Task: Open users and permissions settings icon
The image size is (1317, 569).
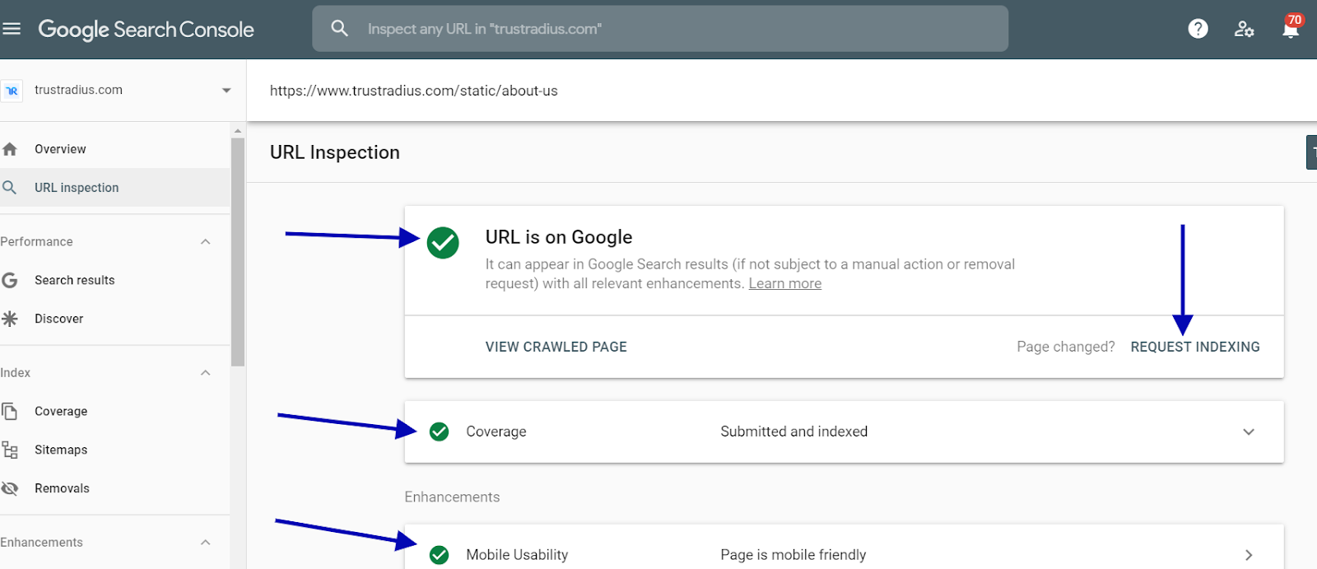Action: pos(1244,29)
